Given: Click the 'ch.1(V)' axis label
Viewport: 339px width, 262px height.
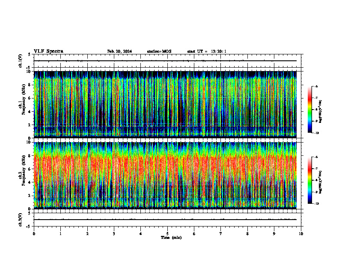Looking at the screenshot, I should (x=21, y=61).
